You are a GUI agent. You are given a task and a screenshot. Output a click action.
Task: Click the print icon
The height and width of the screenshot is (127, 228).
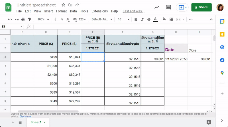(x=23, y=19)
